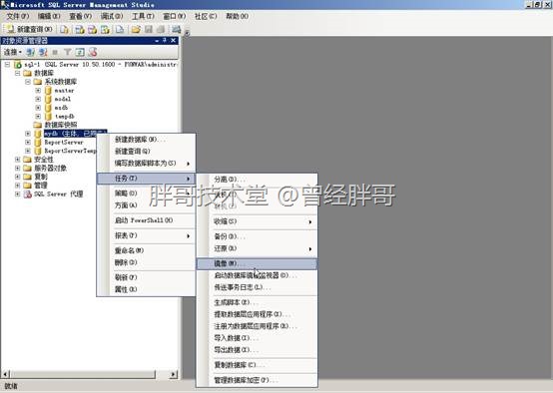
Task: Open the 帮助(H) menu
Action: (237, 16)
